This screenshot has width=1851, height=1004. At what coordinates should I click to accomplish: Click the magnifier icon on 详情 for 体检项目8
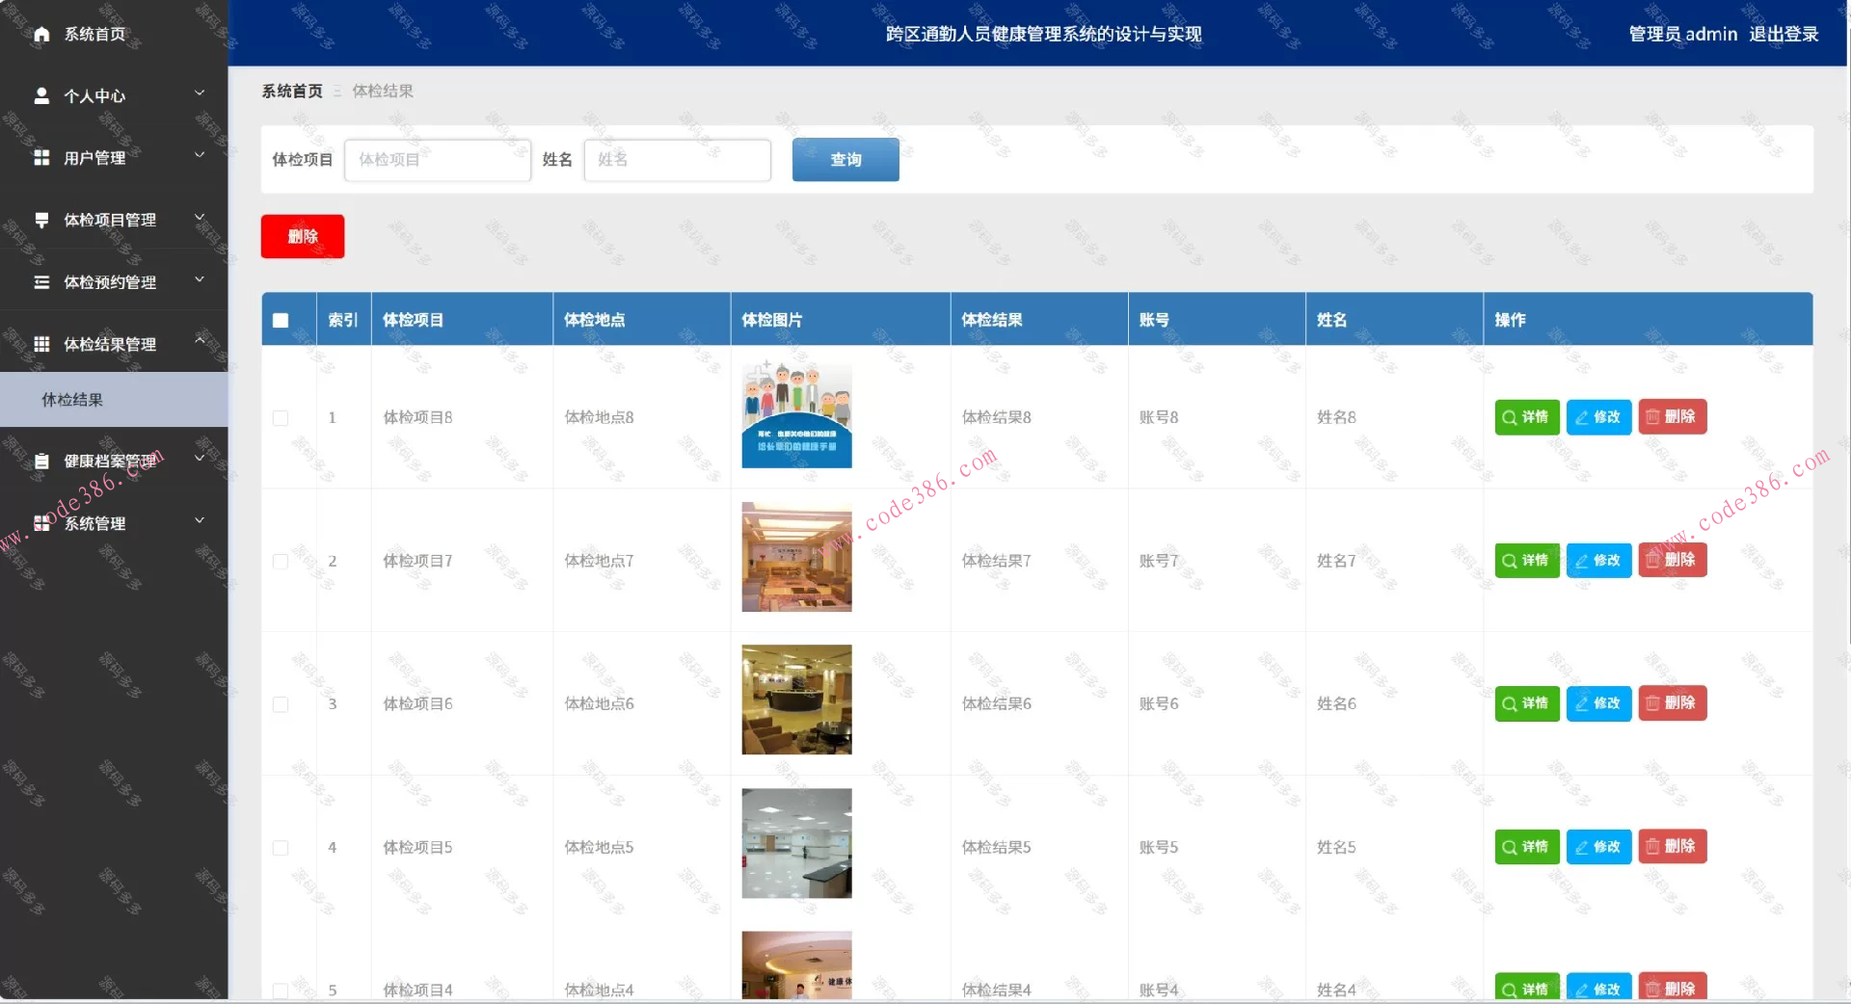(1510, 417)
